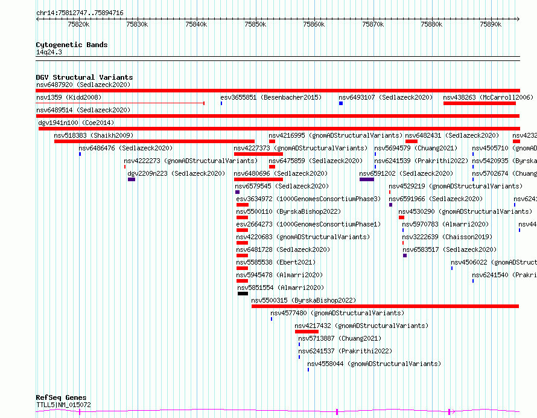Screen dimensions: 537x418
Task: Open the nsv438263 (McCarroll2006) label
Action: click(x=488, y=97)
